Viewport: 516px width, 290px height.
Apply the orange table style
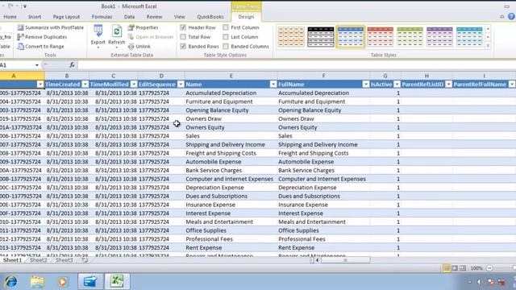pyautogui.click(x=291, y=37)
